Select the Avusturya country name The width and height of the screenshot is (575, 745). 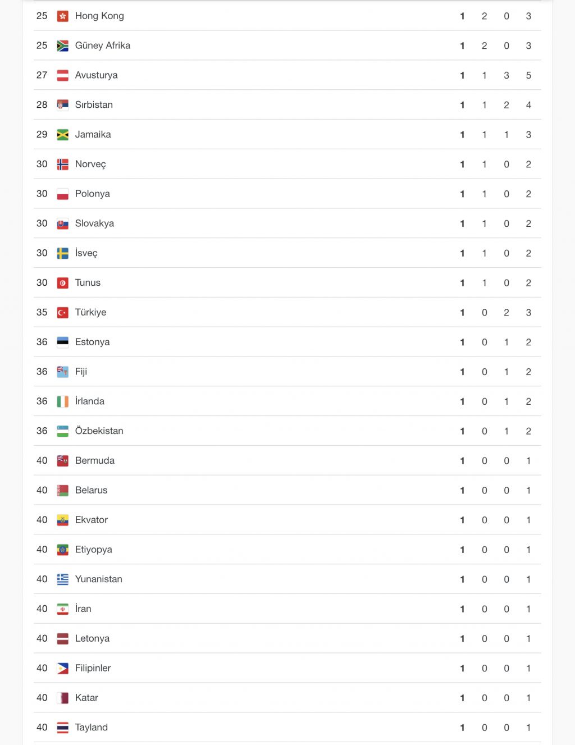click(x=97, y=75)
